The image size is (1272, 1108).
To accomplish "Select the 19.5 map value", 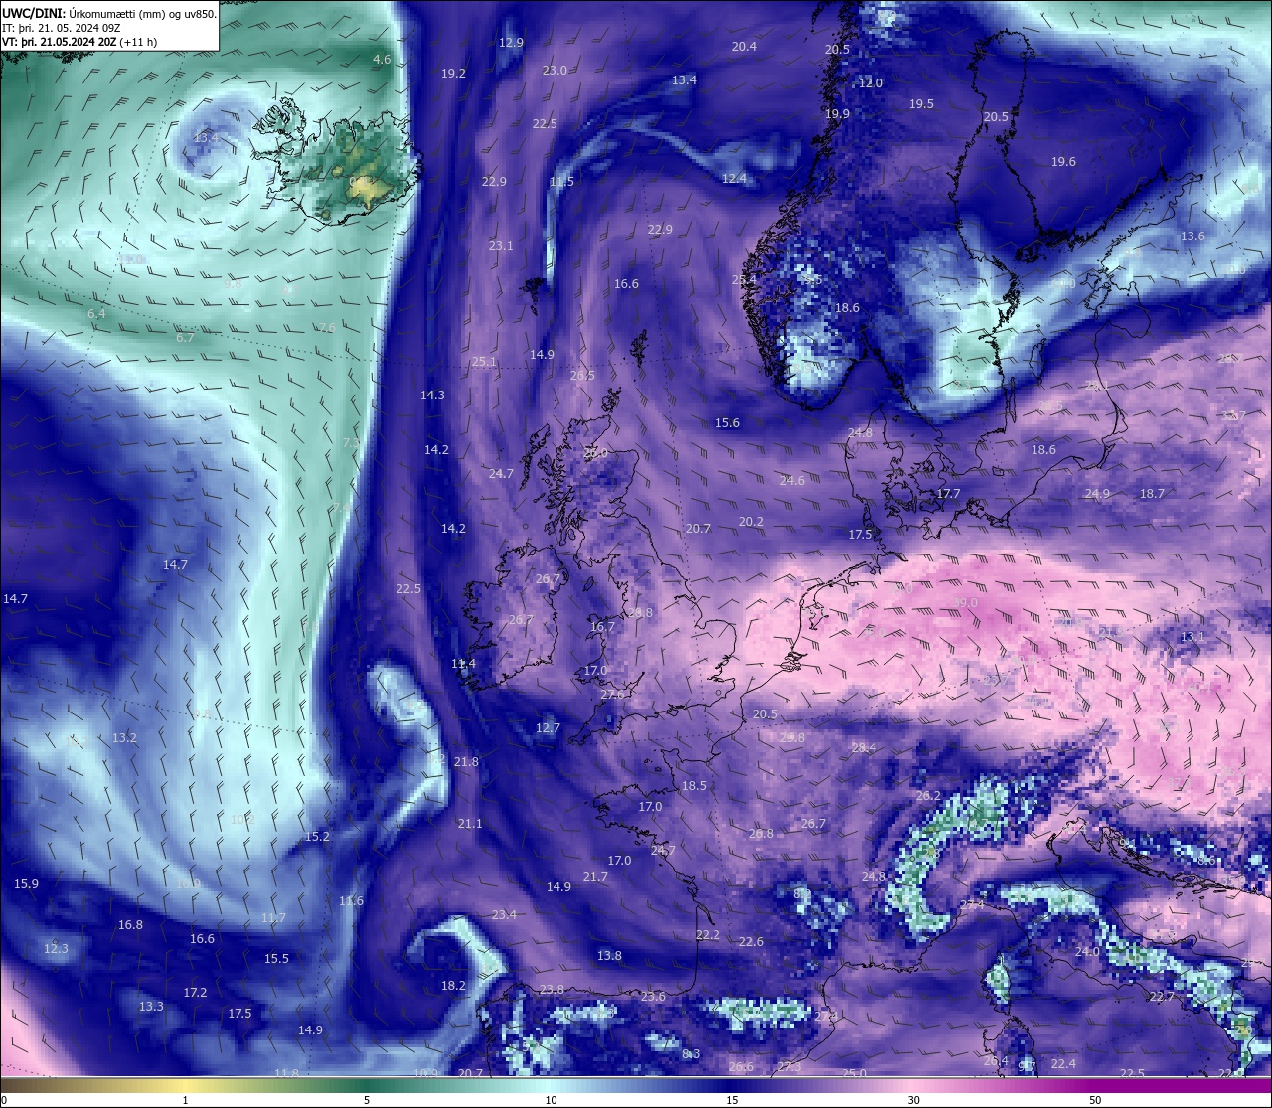I will click(921, 104).
